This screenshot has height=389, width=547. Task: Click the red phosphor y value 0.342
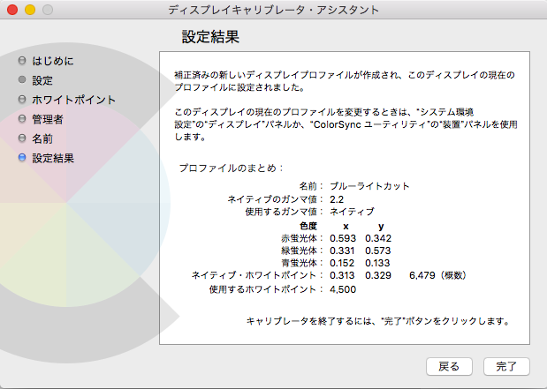(378, 238)
